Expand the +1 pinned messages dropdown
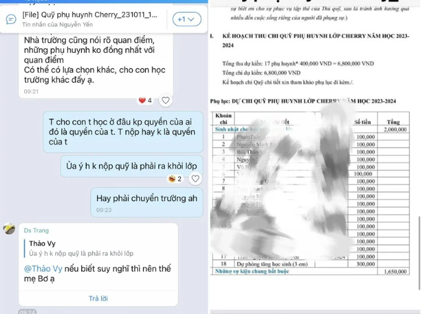This screenshot has width=421, height=314. pyautogui.click(x=187, y=19)
